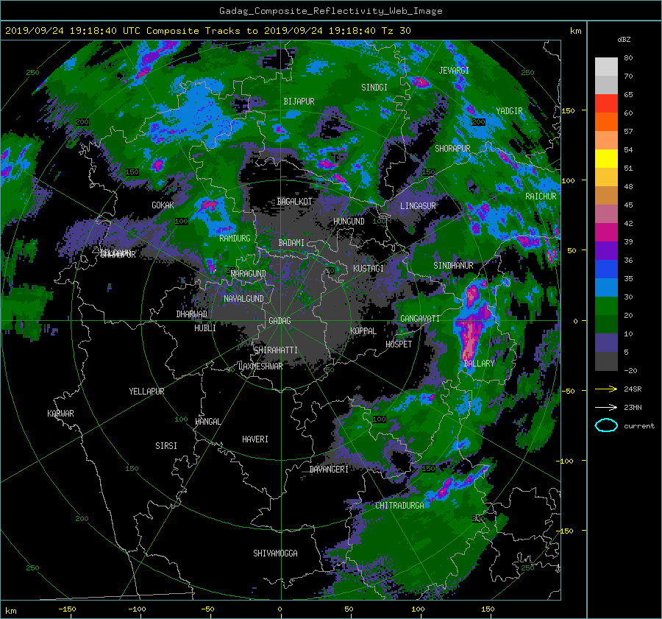Pick the dark gray 5 to -20 dBZ swatch
This screenshot has width=662, height=619.
tap(606, 361)
